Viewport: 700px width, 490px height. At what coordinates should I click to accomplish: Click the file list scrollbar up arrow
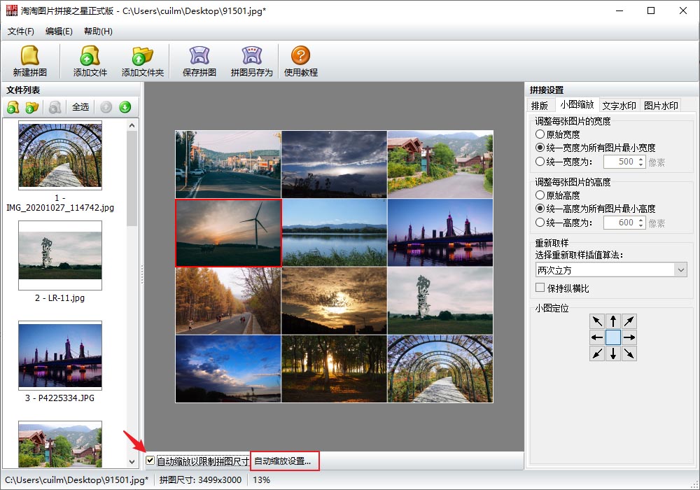132,125
